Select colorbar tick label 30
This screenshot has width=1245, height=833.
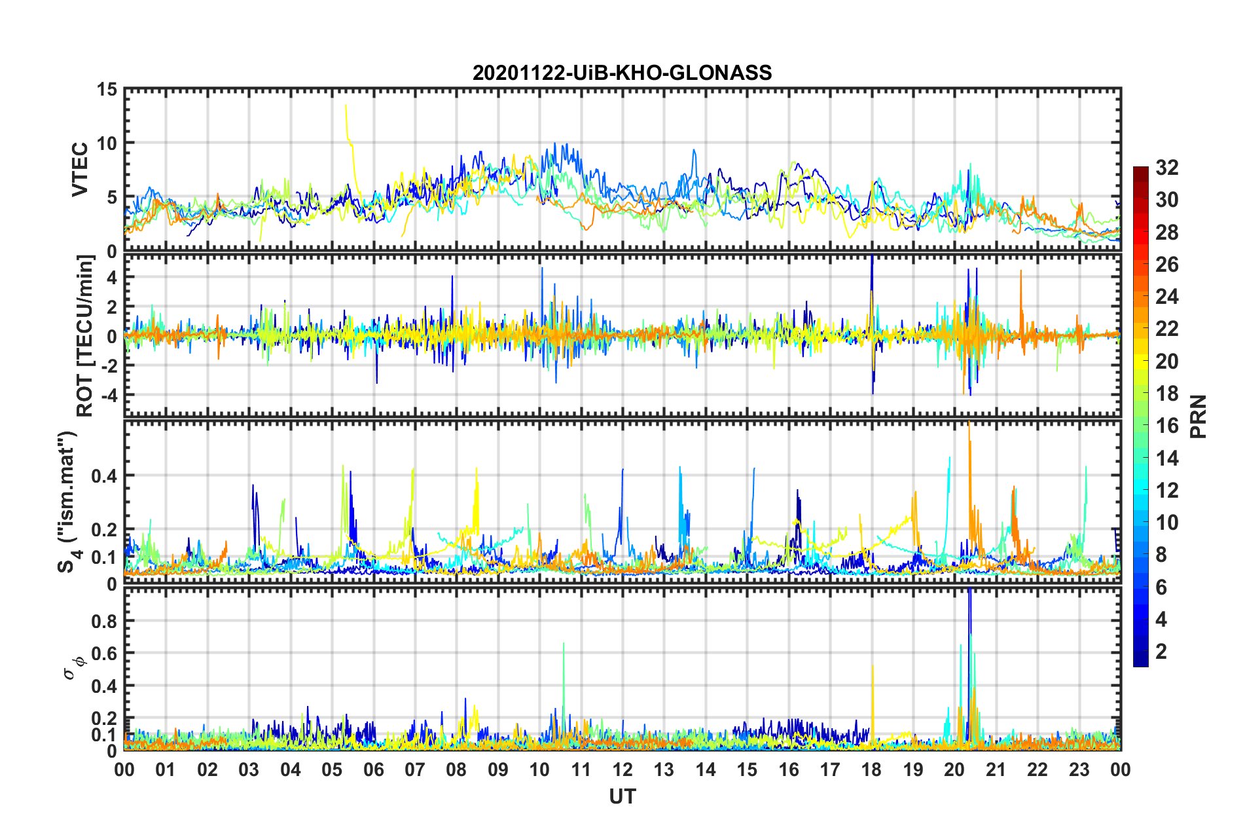tap(1166, 200)
